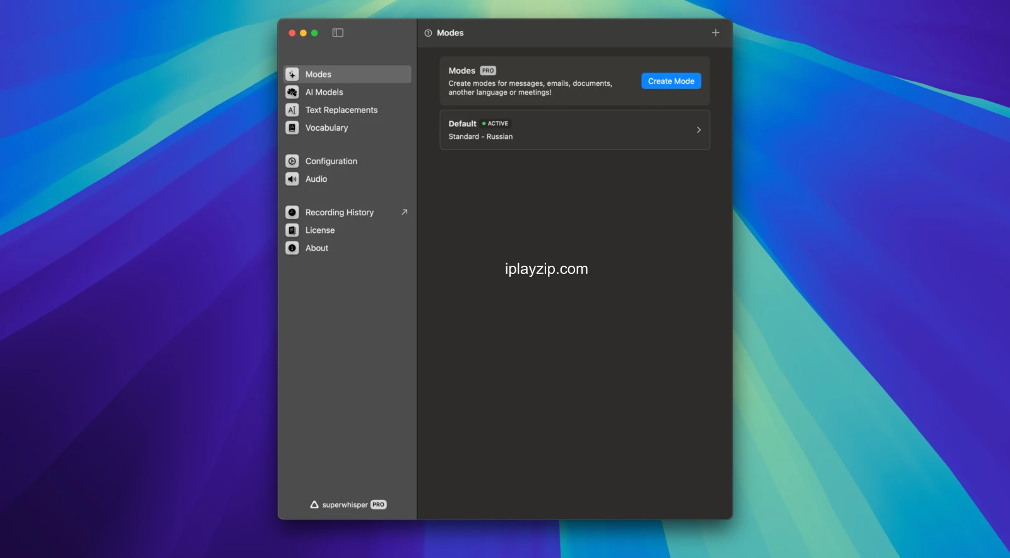Maximize window with green button

pyautogui.click(x=314, y=33)
